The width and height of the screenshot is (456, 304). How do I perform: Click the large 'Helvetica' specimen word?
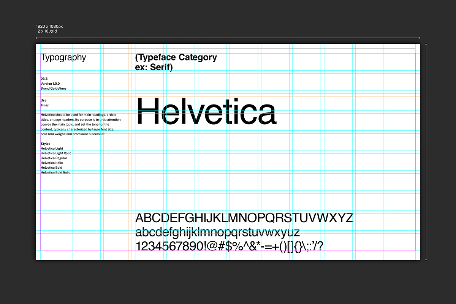pyautogui.click(x=206, y=111)
